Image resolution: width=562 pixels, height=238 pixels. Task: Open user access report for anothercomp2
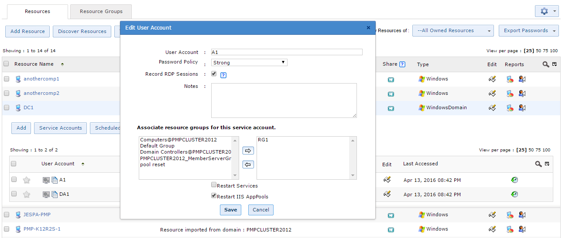(x=522, y=94)
